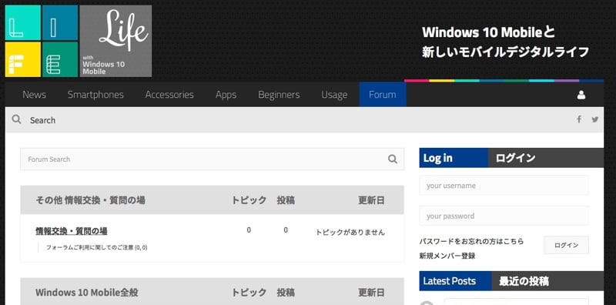Open 情報交換・質問の場 forum link

coord(72,231)
